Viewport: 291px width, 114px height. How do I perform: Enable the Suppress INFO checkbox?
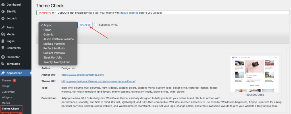[x=96, y=25]
